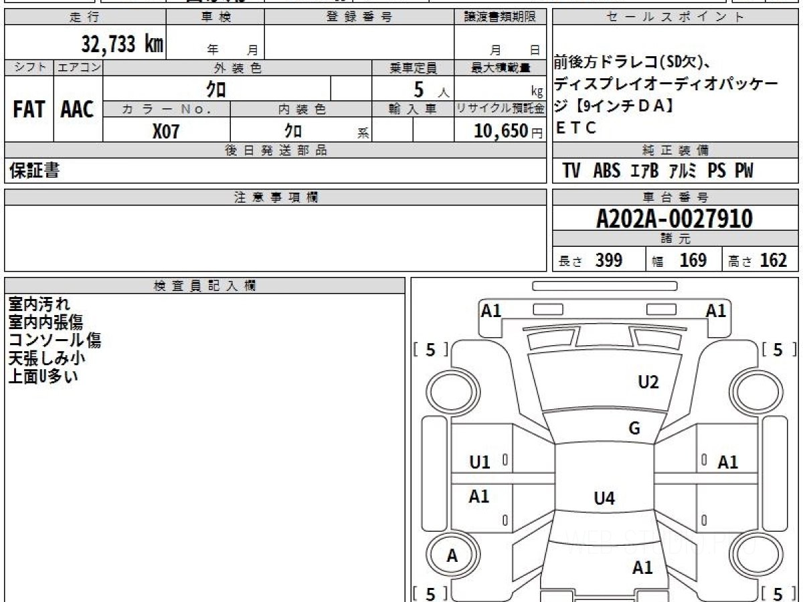
Task: Click the 注意事項欄 header
Action: [276, 197]
